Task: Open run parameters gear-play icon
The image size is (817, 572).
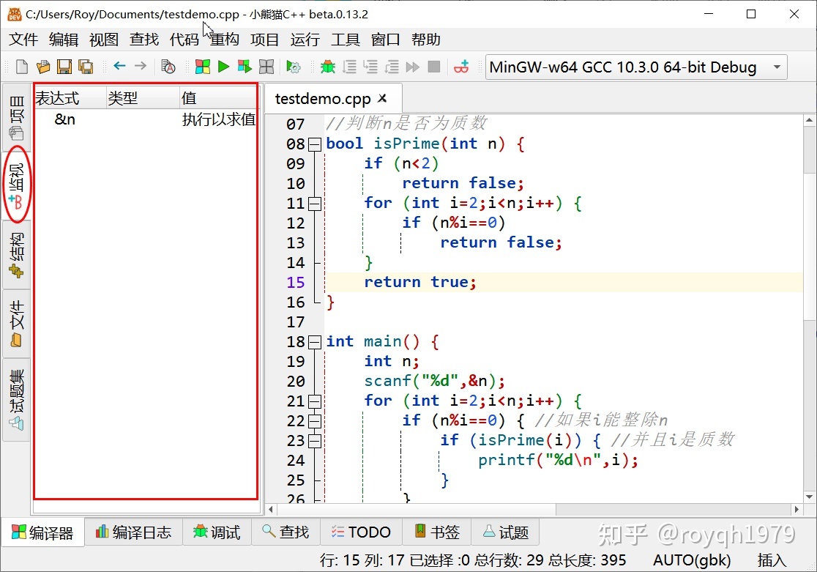Action: [294, 67]
